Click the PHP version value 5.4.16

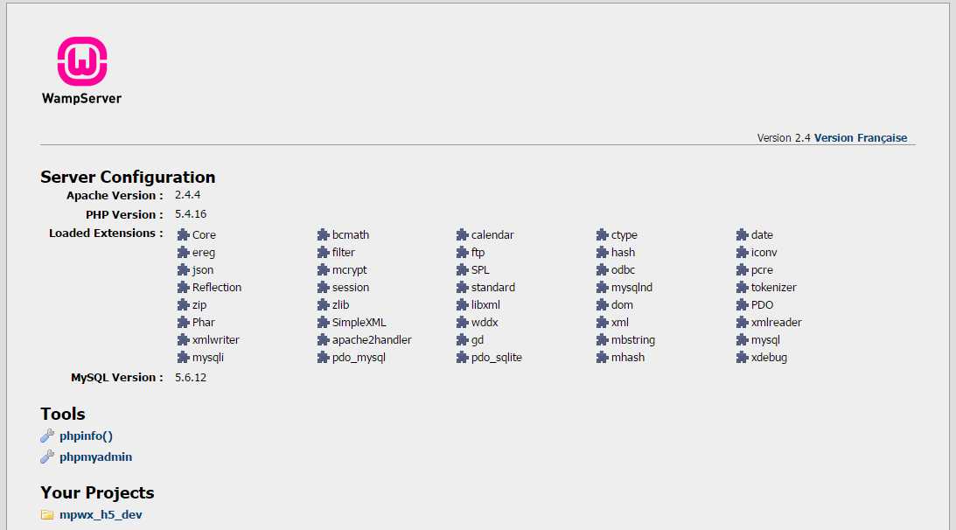pos(191,214)
